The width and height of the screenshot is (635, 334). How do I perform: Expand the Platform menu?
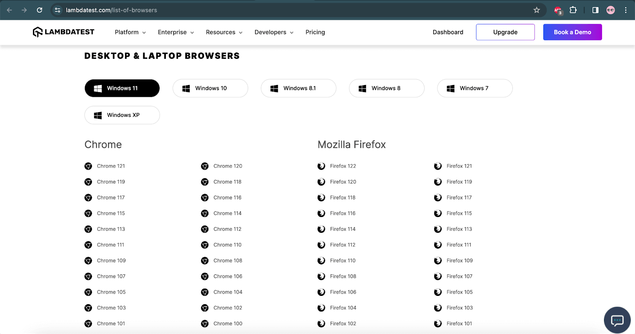pyautogui.click(x=130, y=32)
